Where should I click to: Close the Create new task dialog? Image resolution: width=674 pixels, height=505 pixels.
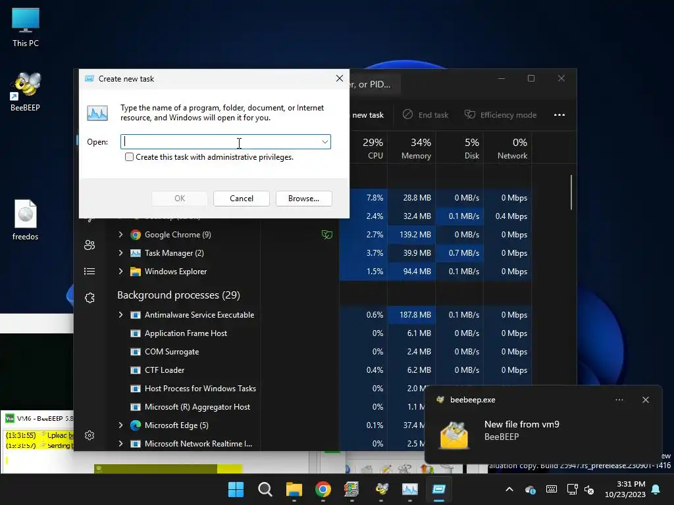point(340,78)
